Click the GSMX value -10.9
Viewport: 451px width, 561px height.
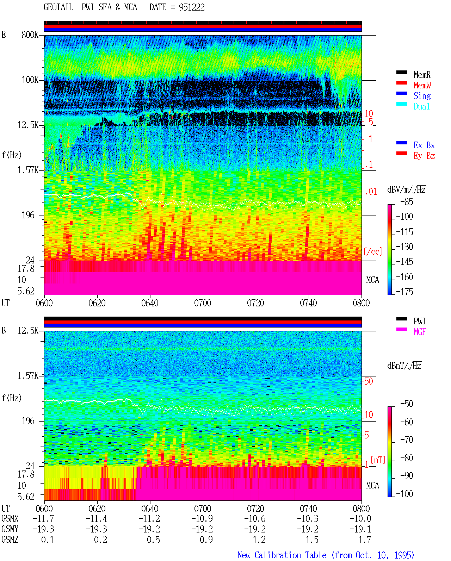[x=202, y=518]
